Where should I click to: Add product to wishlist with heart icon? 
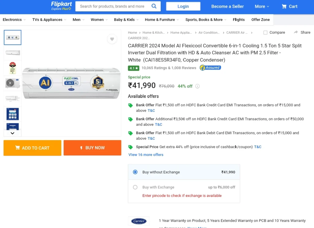112,39
